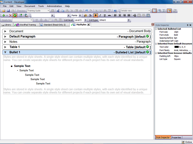
Task: Select the first layout view icon
Action: 154,11
